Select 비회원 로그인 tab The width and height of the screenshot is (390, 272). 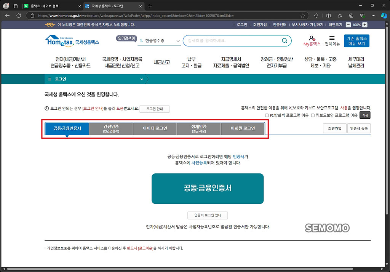tap(243, 129)
